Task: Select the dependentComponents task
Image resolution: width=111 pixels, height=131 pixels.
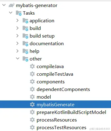Action: tap(63, 89)
